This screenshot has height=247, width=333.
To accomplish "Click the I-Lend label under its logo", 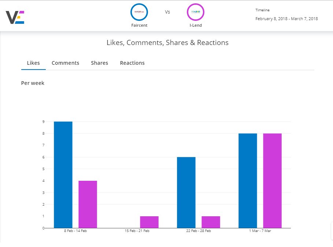I will [196, 25].
